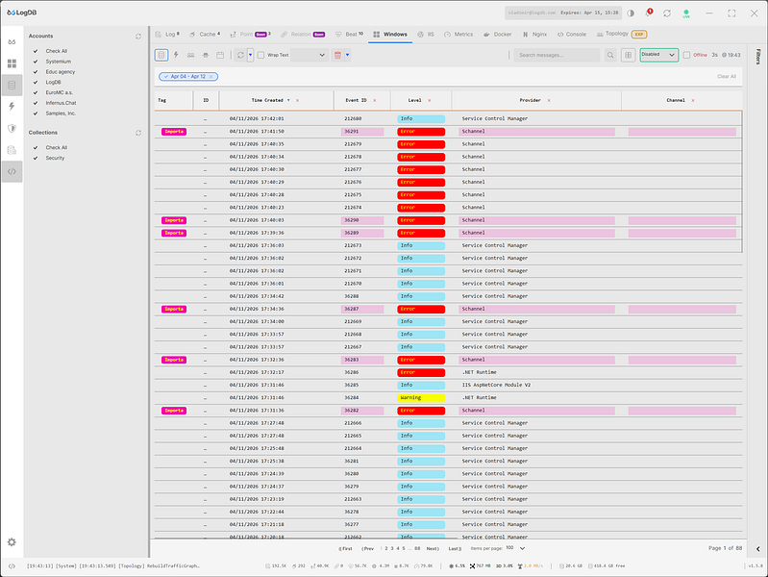Viewport: 768px width, 577px height.
Task: Refresh the Accounts list
Action: click(138, 37)
